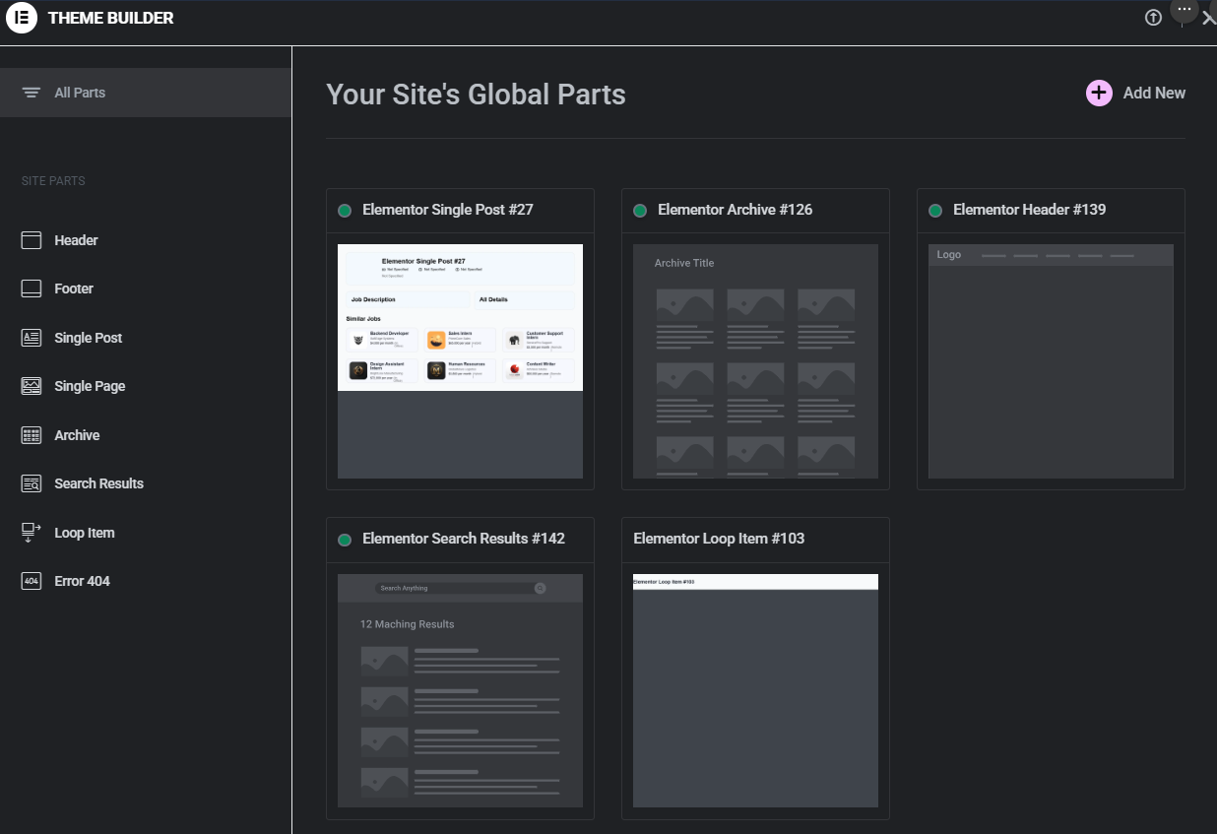Click the SITE PARTS section label
Viewport: 1217px width, 834px height.
click(x=53, y=181)
